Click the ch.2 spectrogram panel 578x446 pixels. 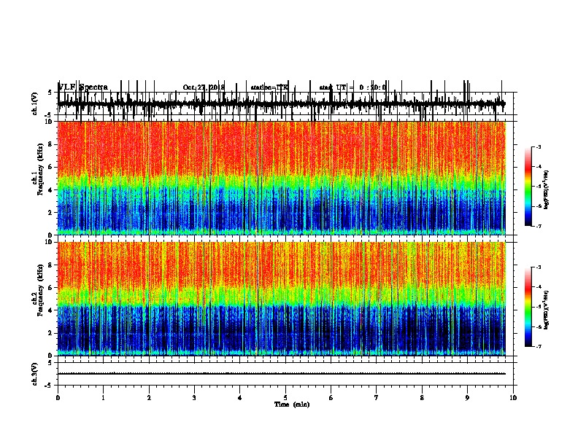tap(282, 299)
